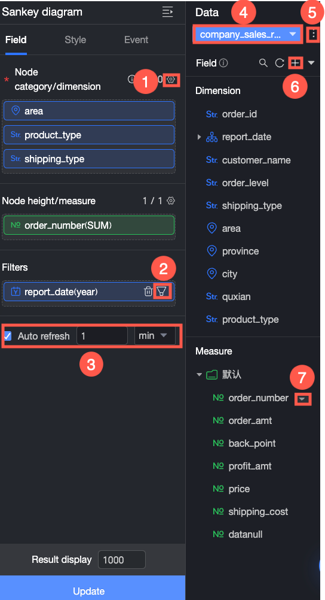Open filter settings for report_date(year)
325x600 pixels.
coord(162,292)
